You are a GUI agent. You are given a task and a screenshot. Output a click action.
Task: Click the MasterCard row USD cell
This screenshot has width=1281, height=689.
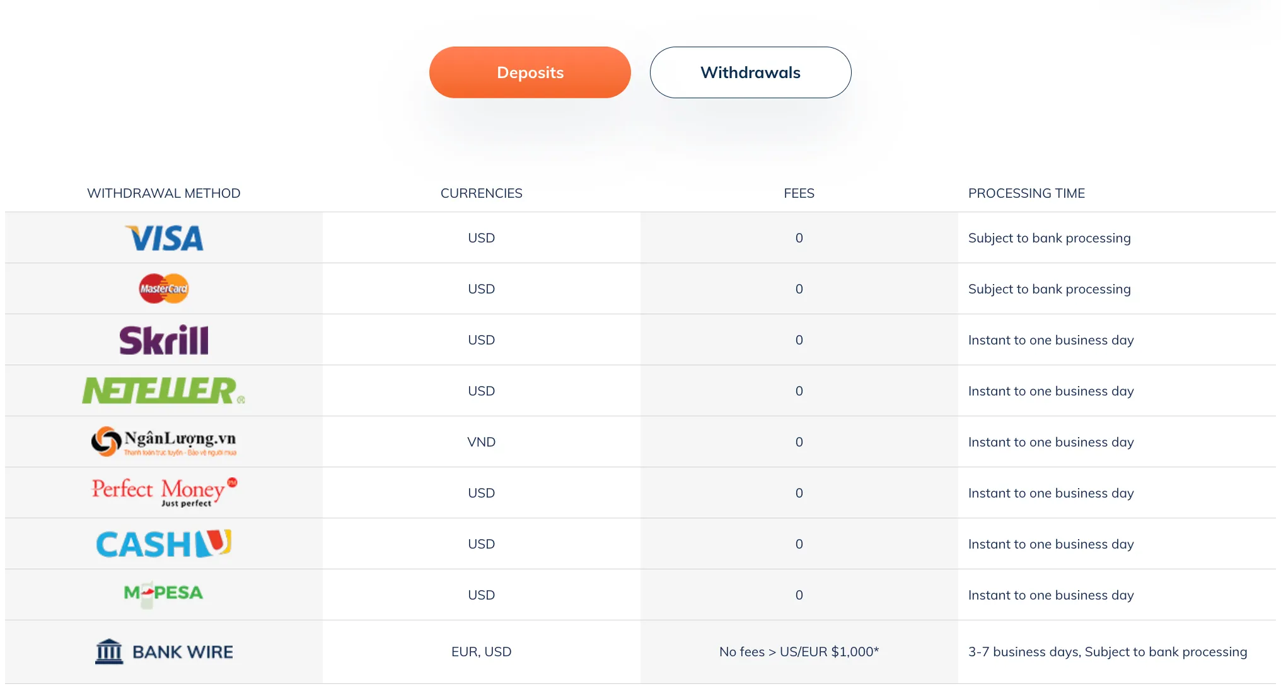coord(482,289)
